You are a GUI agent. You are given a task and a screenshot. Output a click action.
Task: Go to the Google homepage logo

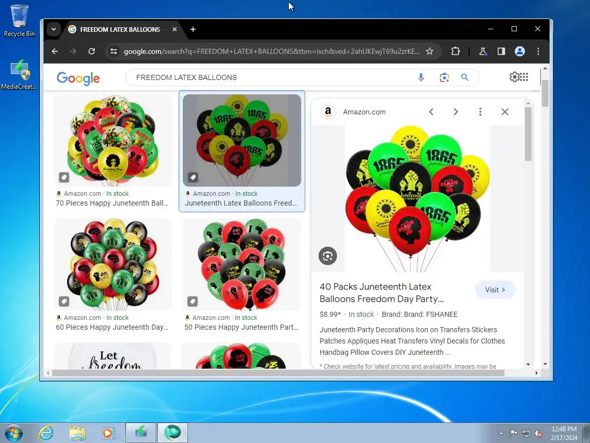coord(78,78)
